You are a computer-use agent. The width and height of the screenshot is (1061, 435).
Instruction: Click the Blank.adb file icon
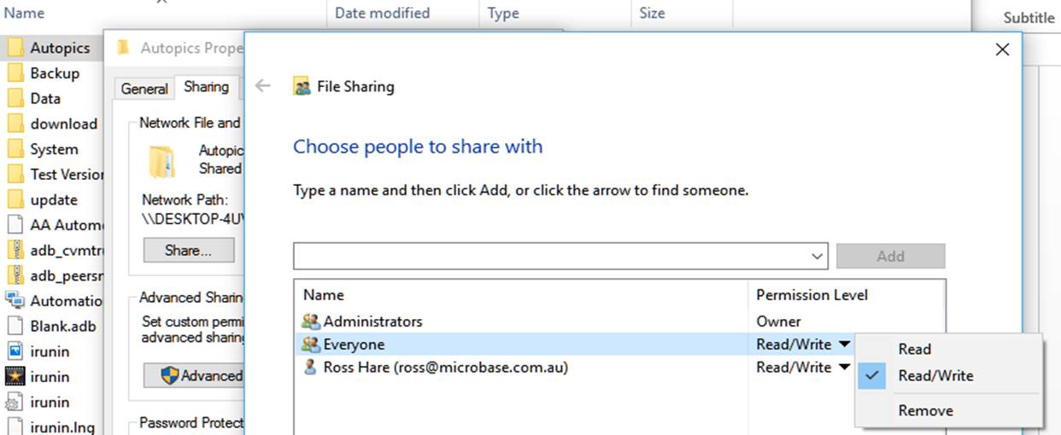[15, 326]
